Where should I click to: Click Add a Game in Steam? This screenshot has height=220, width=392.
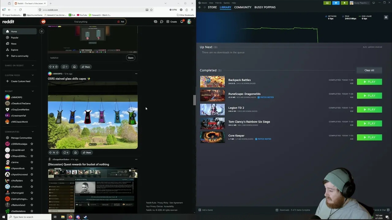coord(205,210)
